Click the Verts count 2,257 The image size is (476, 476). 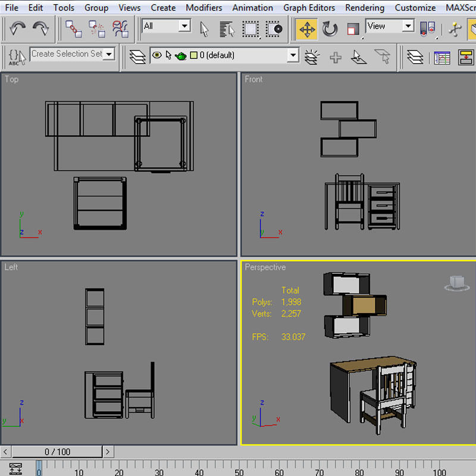[x=291, y=314]
